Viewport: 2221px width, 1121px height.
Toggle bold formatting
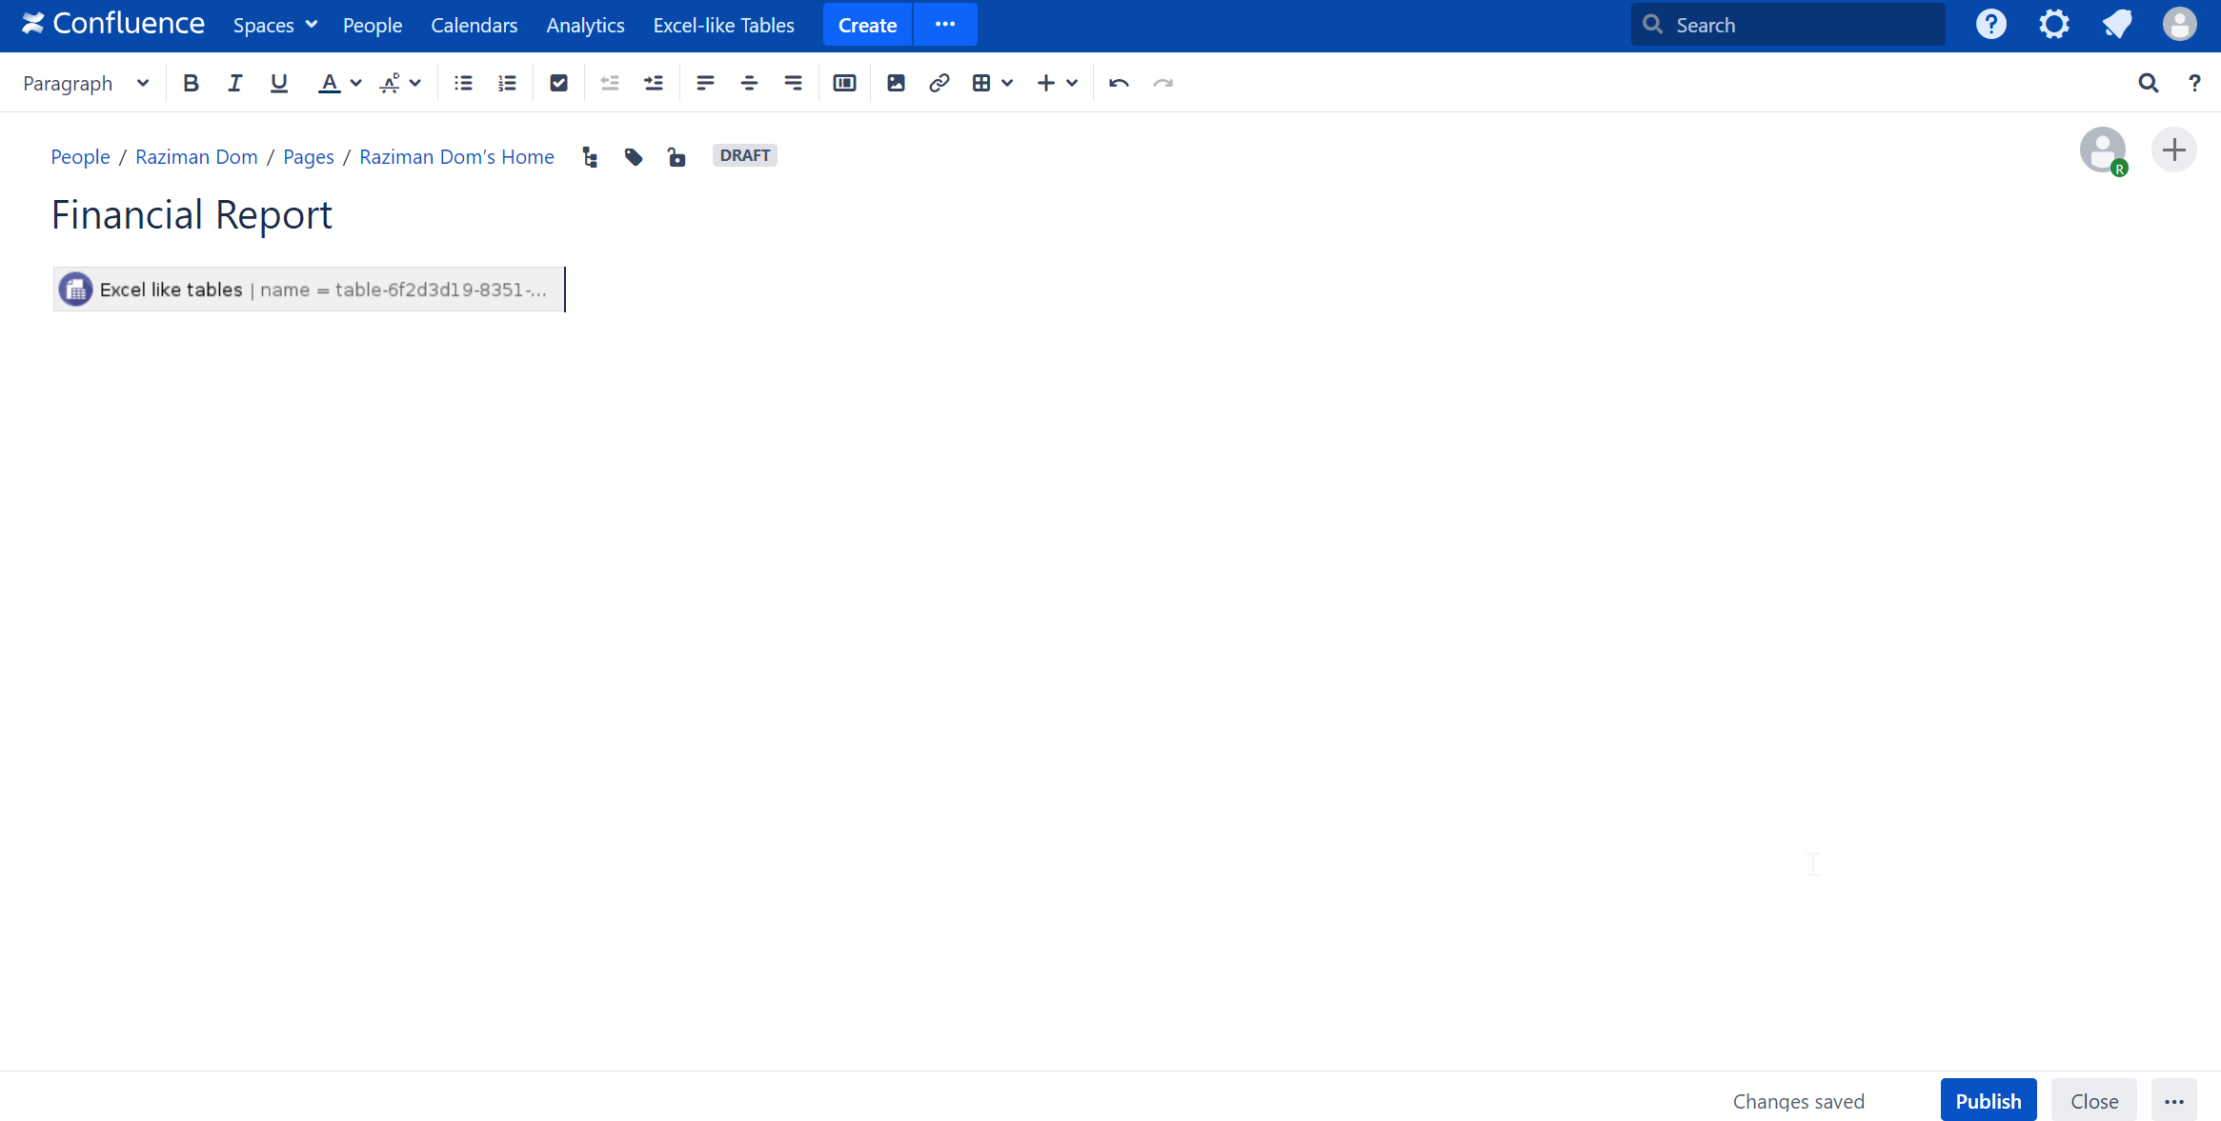(x=191, y=84)
